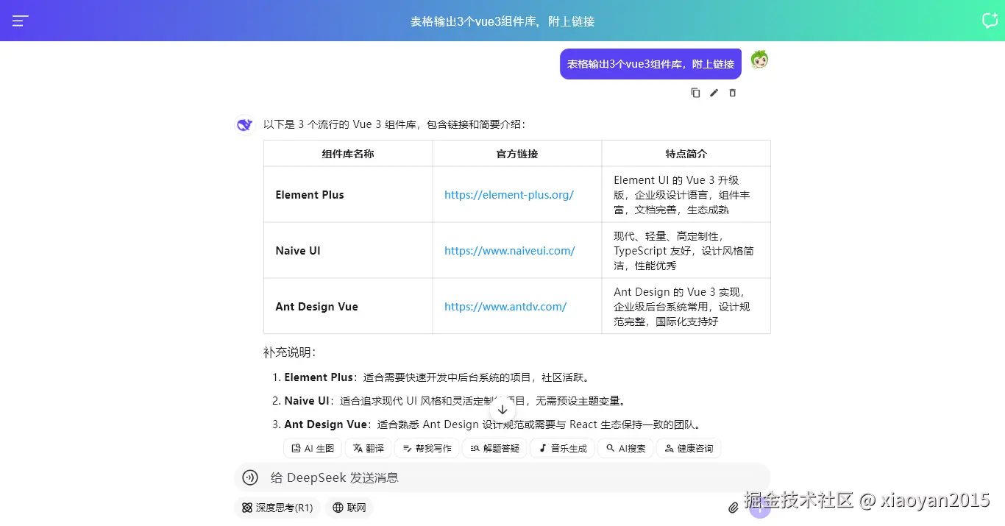Click the voice input icon in message box

[249, 477]
